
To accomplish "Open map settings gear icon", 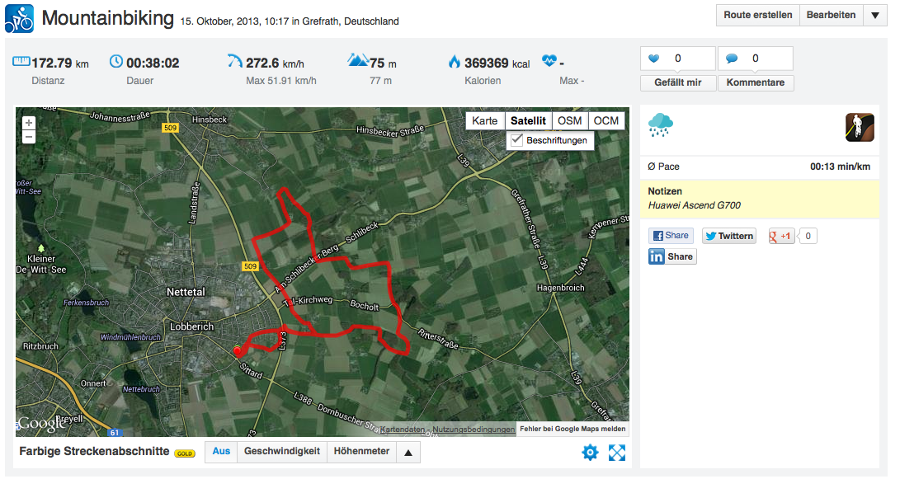I will [x=590, y=453].
